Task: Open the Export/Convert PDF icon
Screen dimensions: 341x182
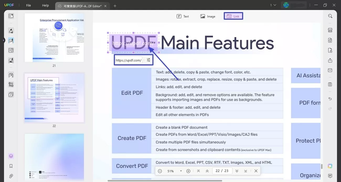Action: coord(330,40)
